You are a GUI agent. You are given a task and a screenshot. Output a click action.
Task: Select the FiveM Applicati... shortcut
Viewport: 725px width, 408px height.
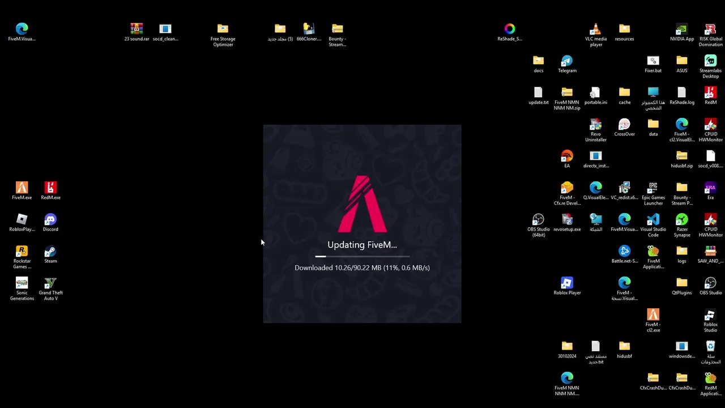pyautogui.click(x=653, y=257)
